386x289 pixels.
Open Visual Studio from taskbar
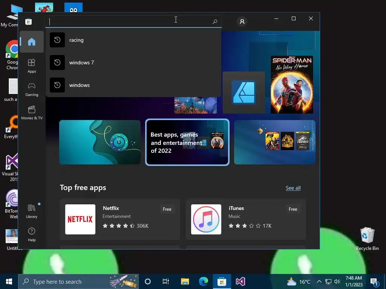240,281
